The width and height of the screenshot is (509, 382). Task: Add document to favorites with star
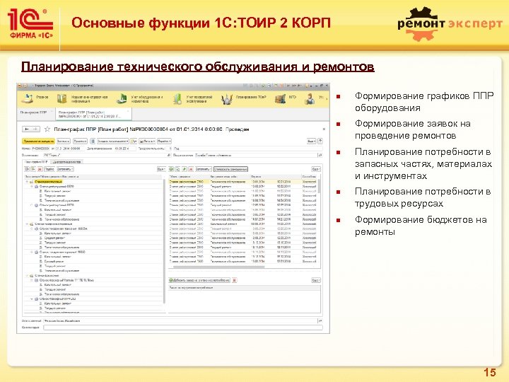pos(47,129)
